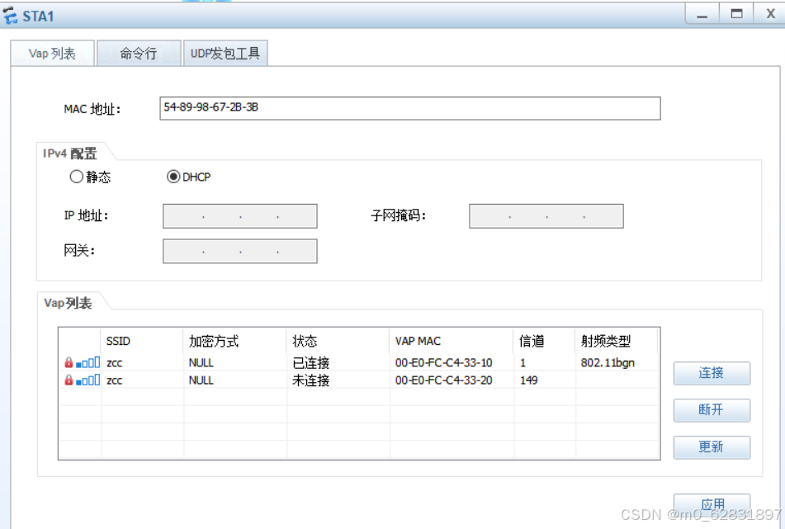This screenshot has width=785, height=529.
Task: Switch to the 命令行 tab
Action: (x=139, y=52)
